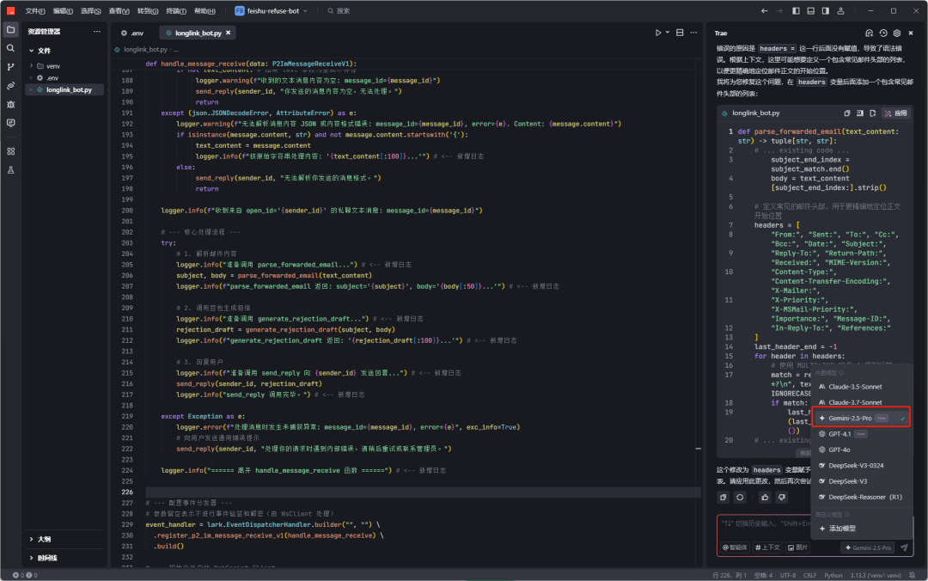Open the Trae panel settings gear
The image size is (928, 581).
pyautogui.click(x=897, y=33)
